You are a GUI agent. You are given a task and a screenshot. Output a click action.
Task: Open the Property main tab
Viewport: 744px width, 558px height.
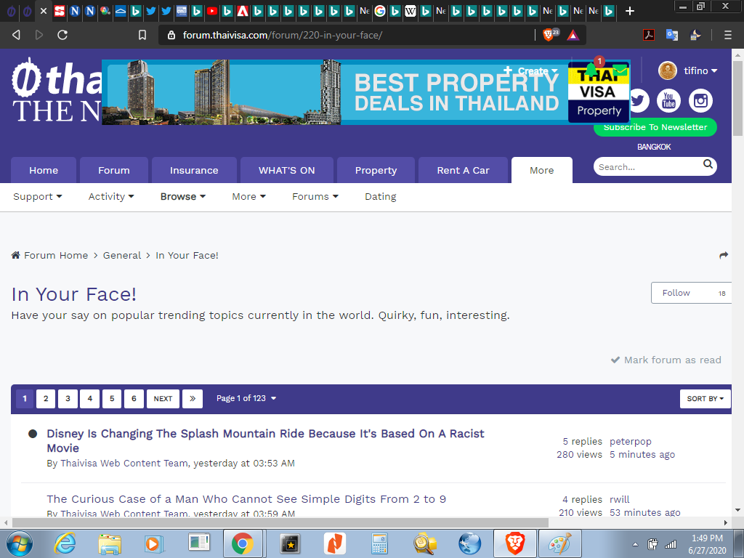coord(376,170)
